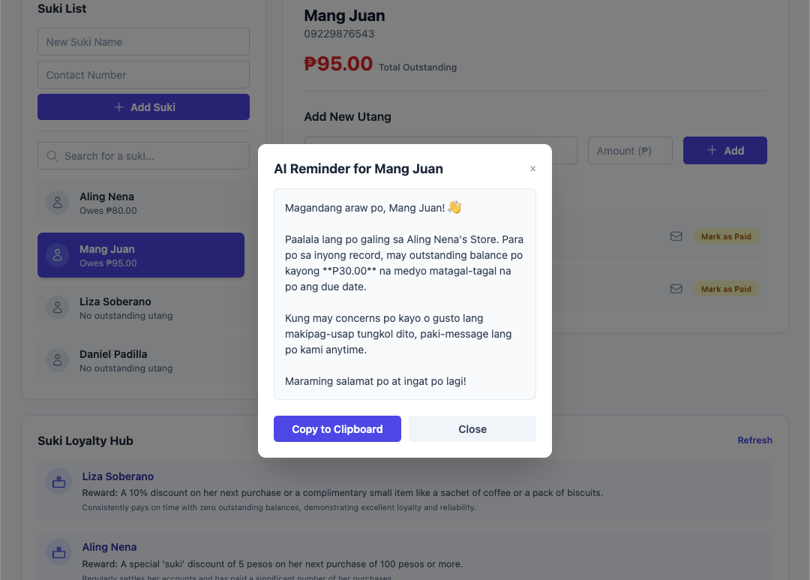Click Liza Soberano's user avatar icon
Viewport: 810px width, 580px height.
click(58, 308)
